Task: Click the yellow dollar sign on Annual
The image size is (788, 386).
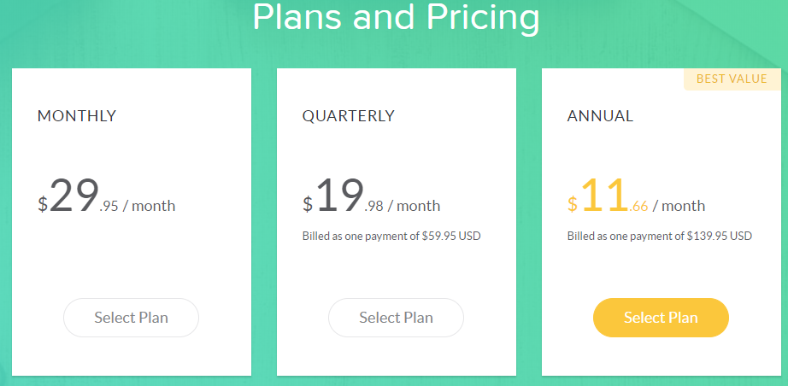Action: tap(573, 205)
